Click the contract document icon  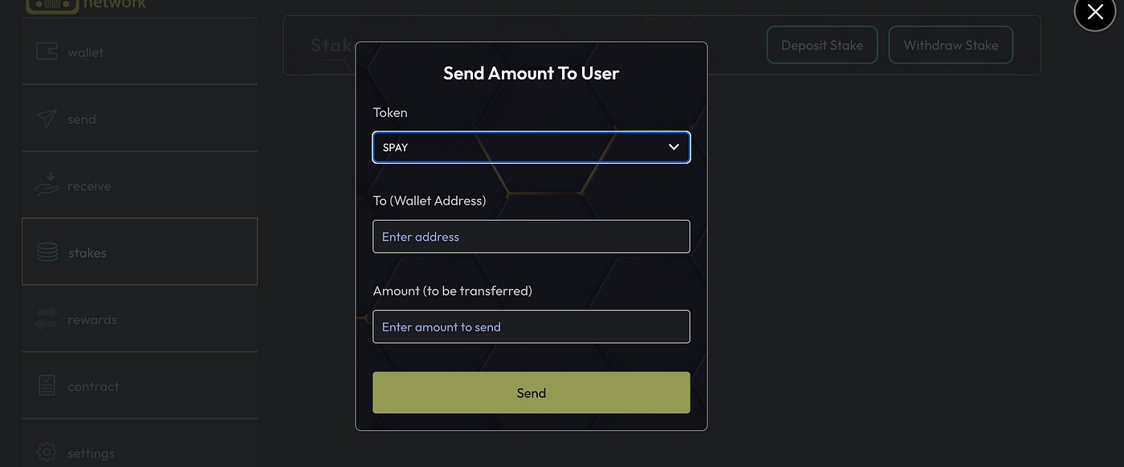[47, 386]
